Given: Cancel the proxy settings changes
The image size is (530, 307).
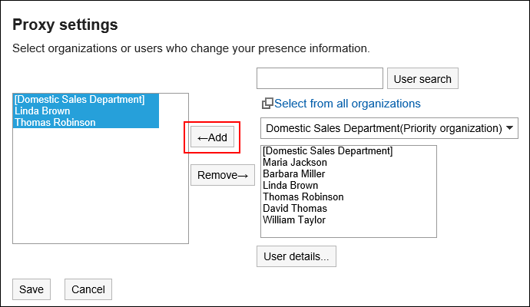Looking at the screenshot, I should pos(88,289).
